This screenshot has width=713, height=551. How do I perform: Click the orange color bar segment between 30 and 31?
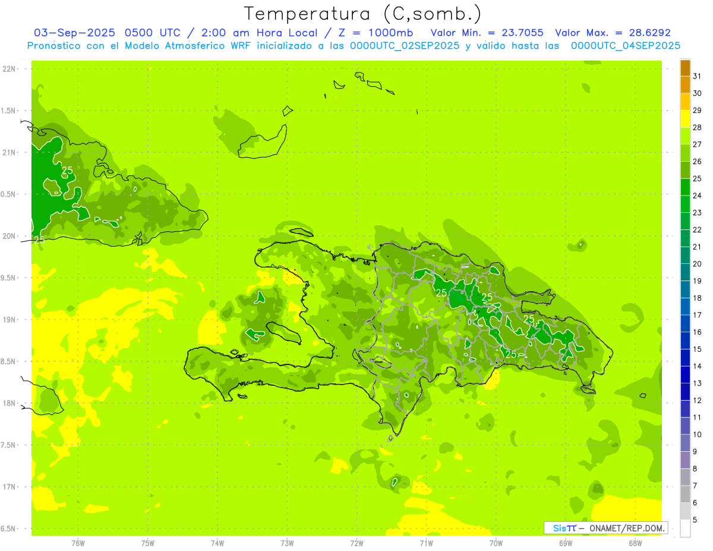click(685, 85)
